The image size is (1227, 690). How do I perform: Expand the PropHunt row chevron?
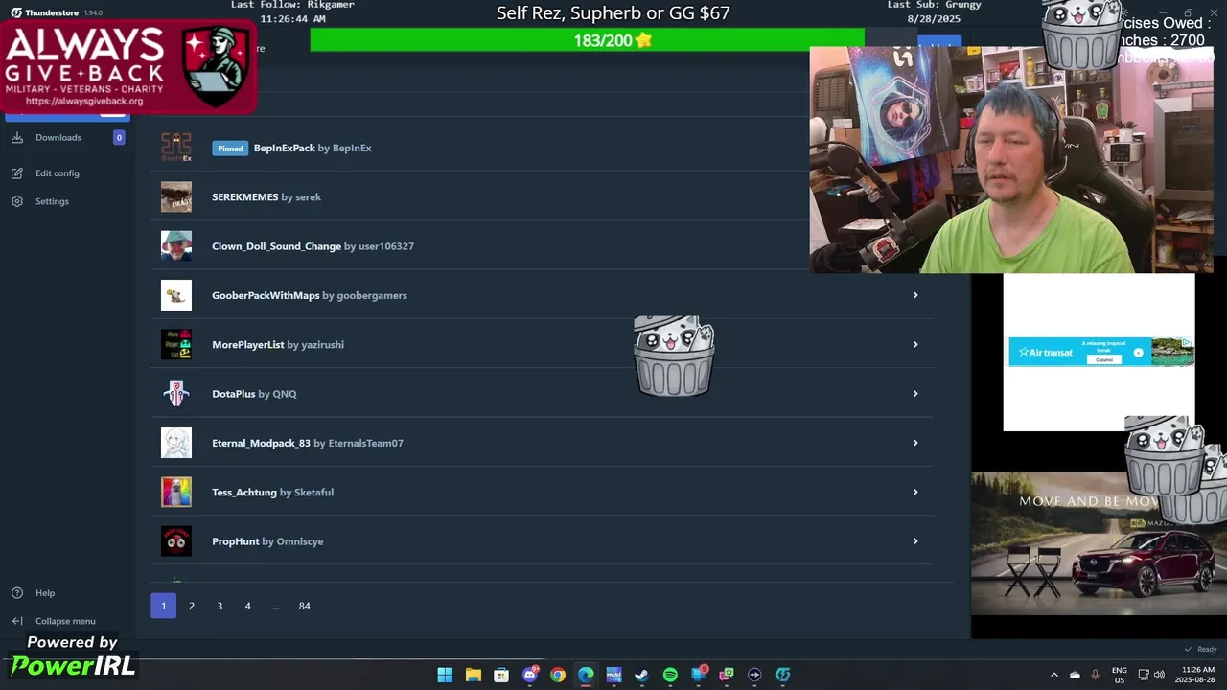pos(915,541)
